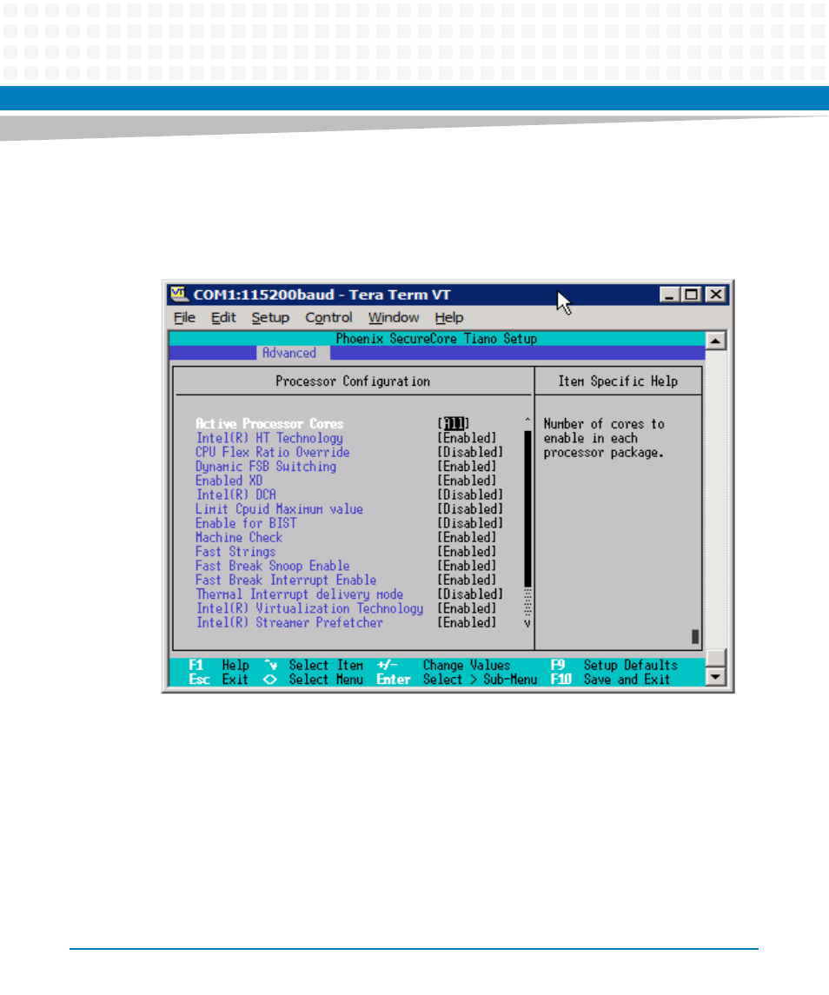Click [Enabled] value of Dynamic FSB Switching
Screen dimensions: 829x995
click(x=467, y=467)
